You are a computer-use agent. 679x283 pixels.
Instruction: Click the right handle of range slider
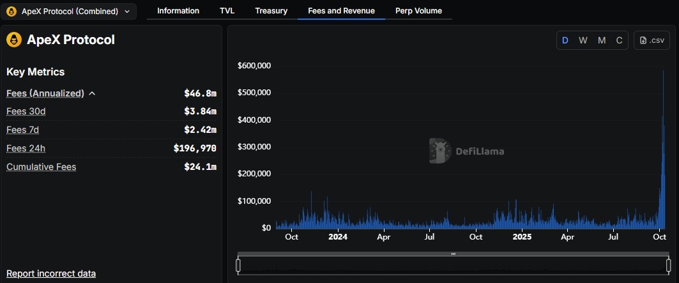coord(668,265)
